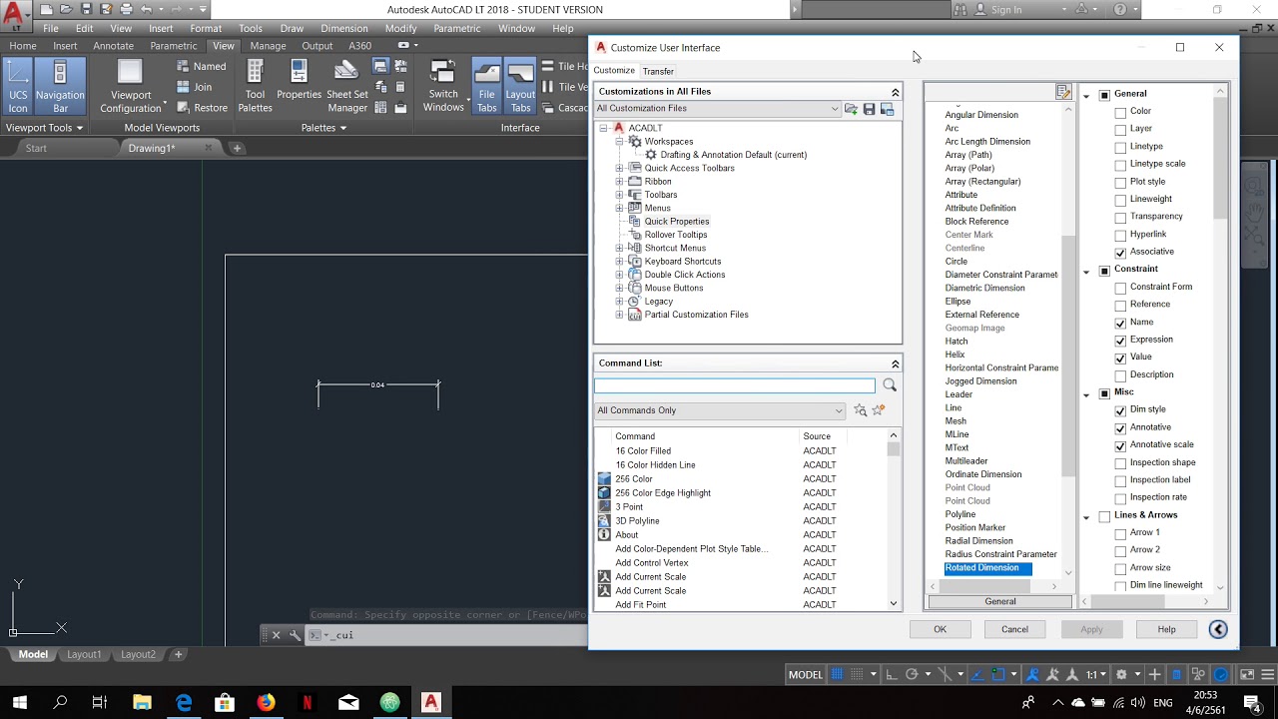Click the MODEL status bar button
Image resolution: width=1278 pixels, height=719 pixels.
click(x=806, y=674)
